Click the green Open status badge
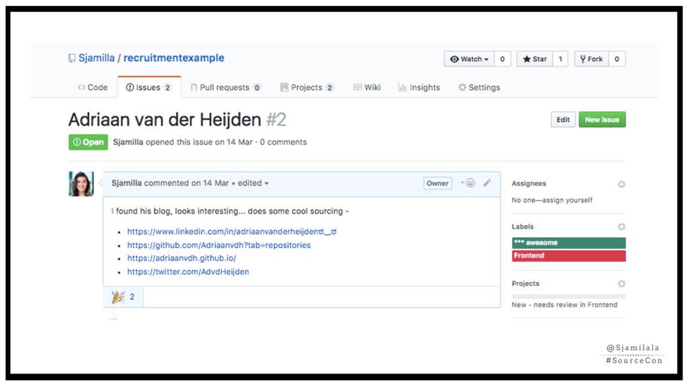The width and height of the screenshot is (688, 387). (x=88, y=142)
